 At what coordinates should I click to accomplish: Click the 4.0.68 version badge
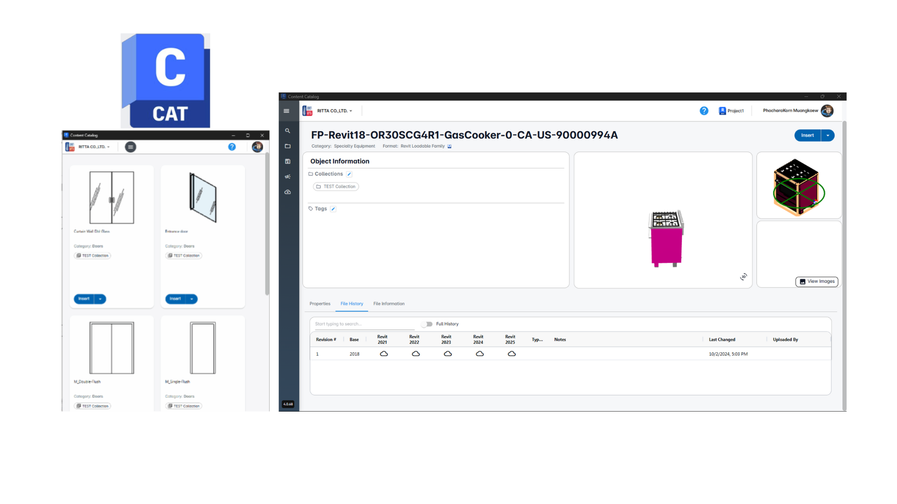tap(288, 404)
